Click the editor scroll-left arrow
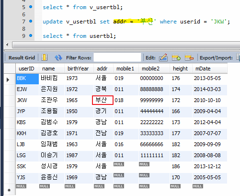Image resolution: width=240 pixels, height=196 pixels. [7, 45]
